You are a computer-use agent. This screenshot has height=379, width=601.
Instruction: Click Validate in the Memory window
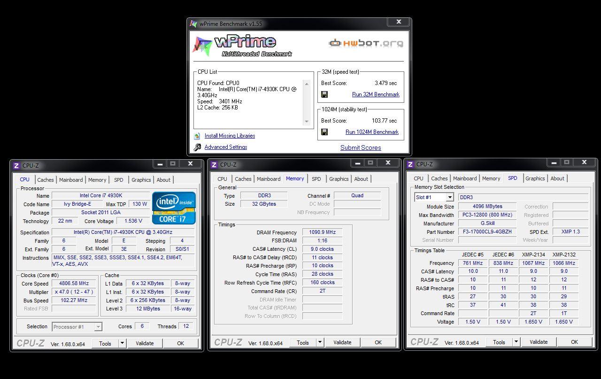[342, 342]
